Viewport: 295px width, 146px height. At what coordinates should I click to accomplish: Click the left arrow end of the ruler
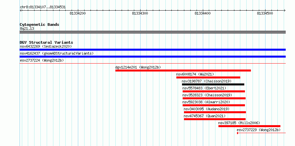click(x=21, y=10)
